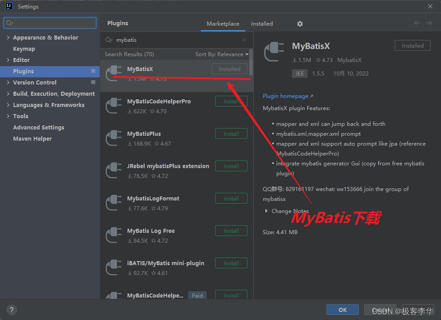The width and height of the screenshot is (441, 320).
Task: Open Keymap settings
Action: coord(24,49)
